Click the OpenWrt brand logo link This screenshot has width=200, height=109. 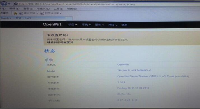(x=52, y=24)
